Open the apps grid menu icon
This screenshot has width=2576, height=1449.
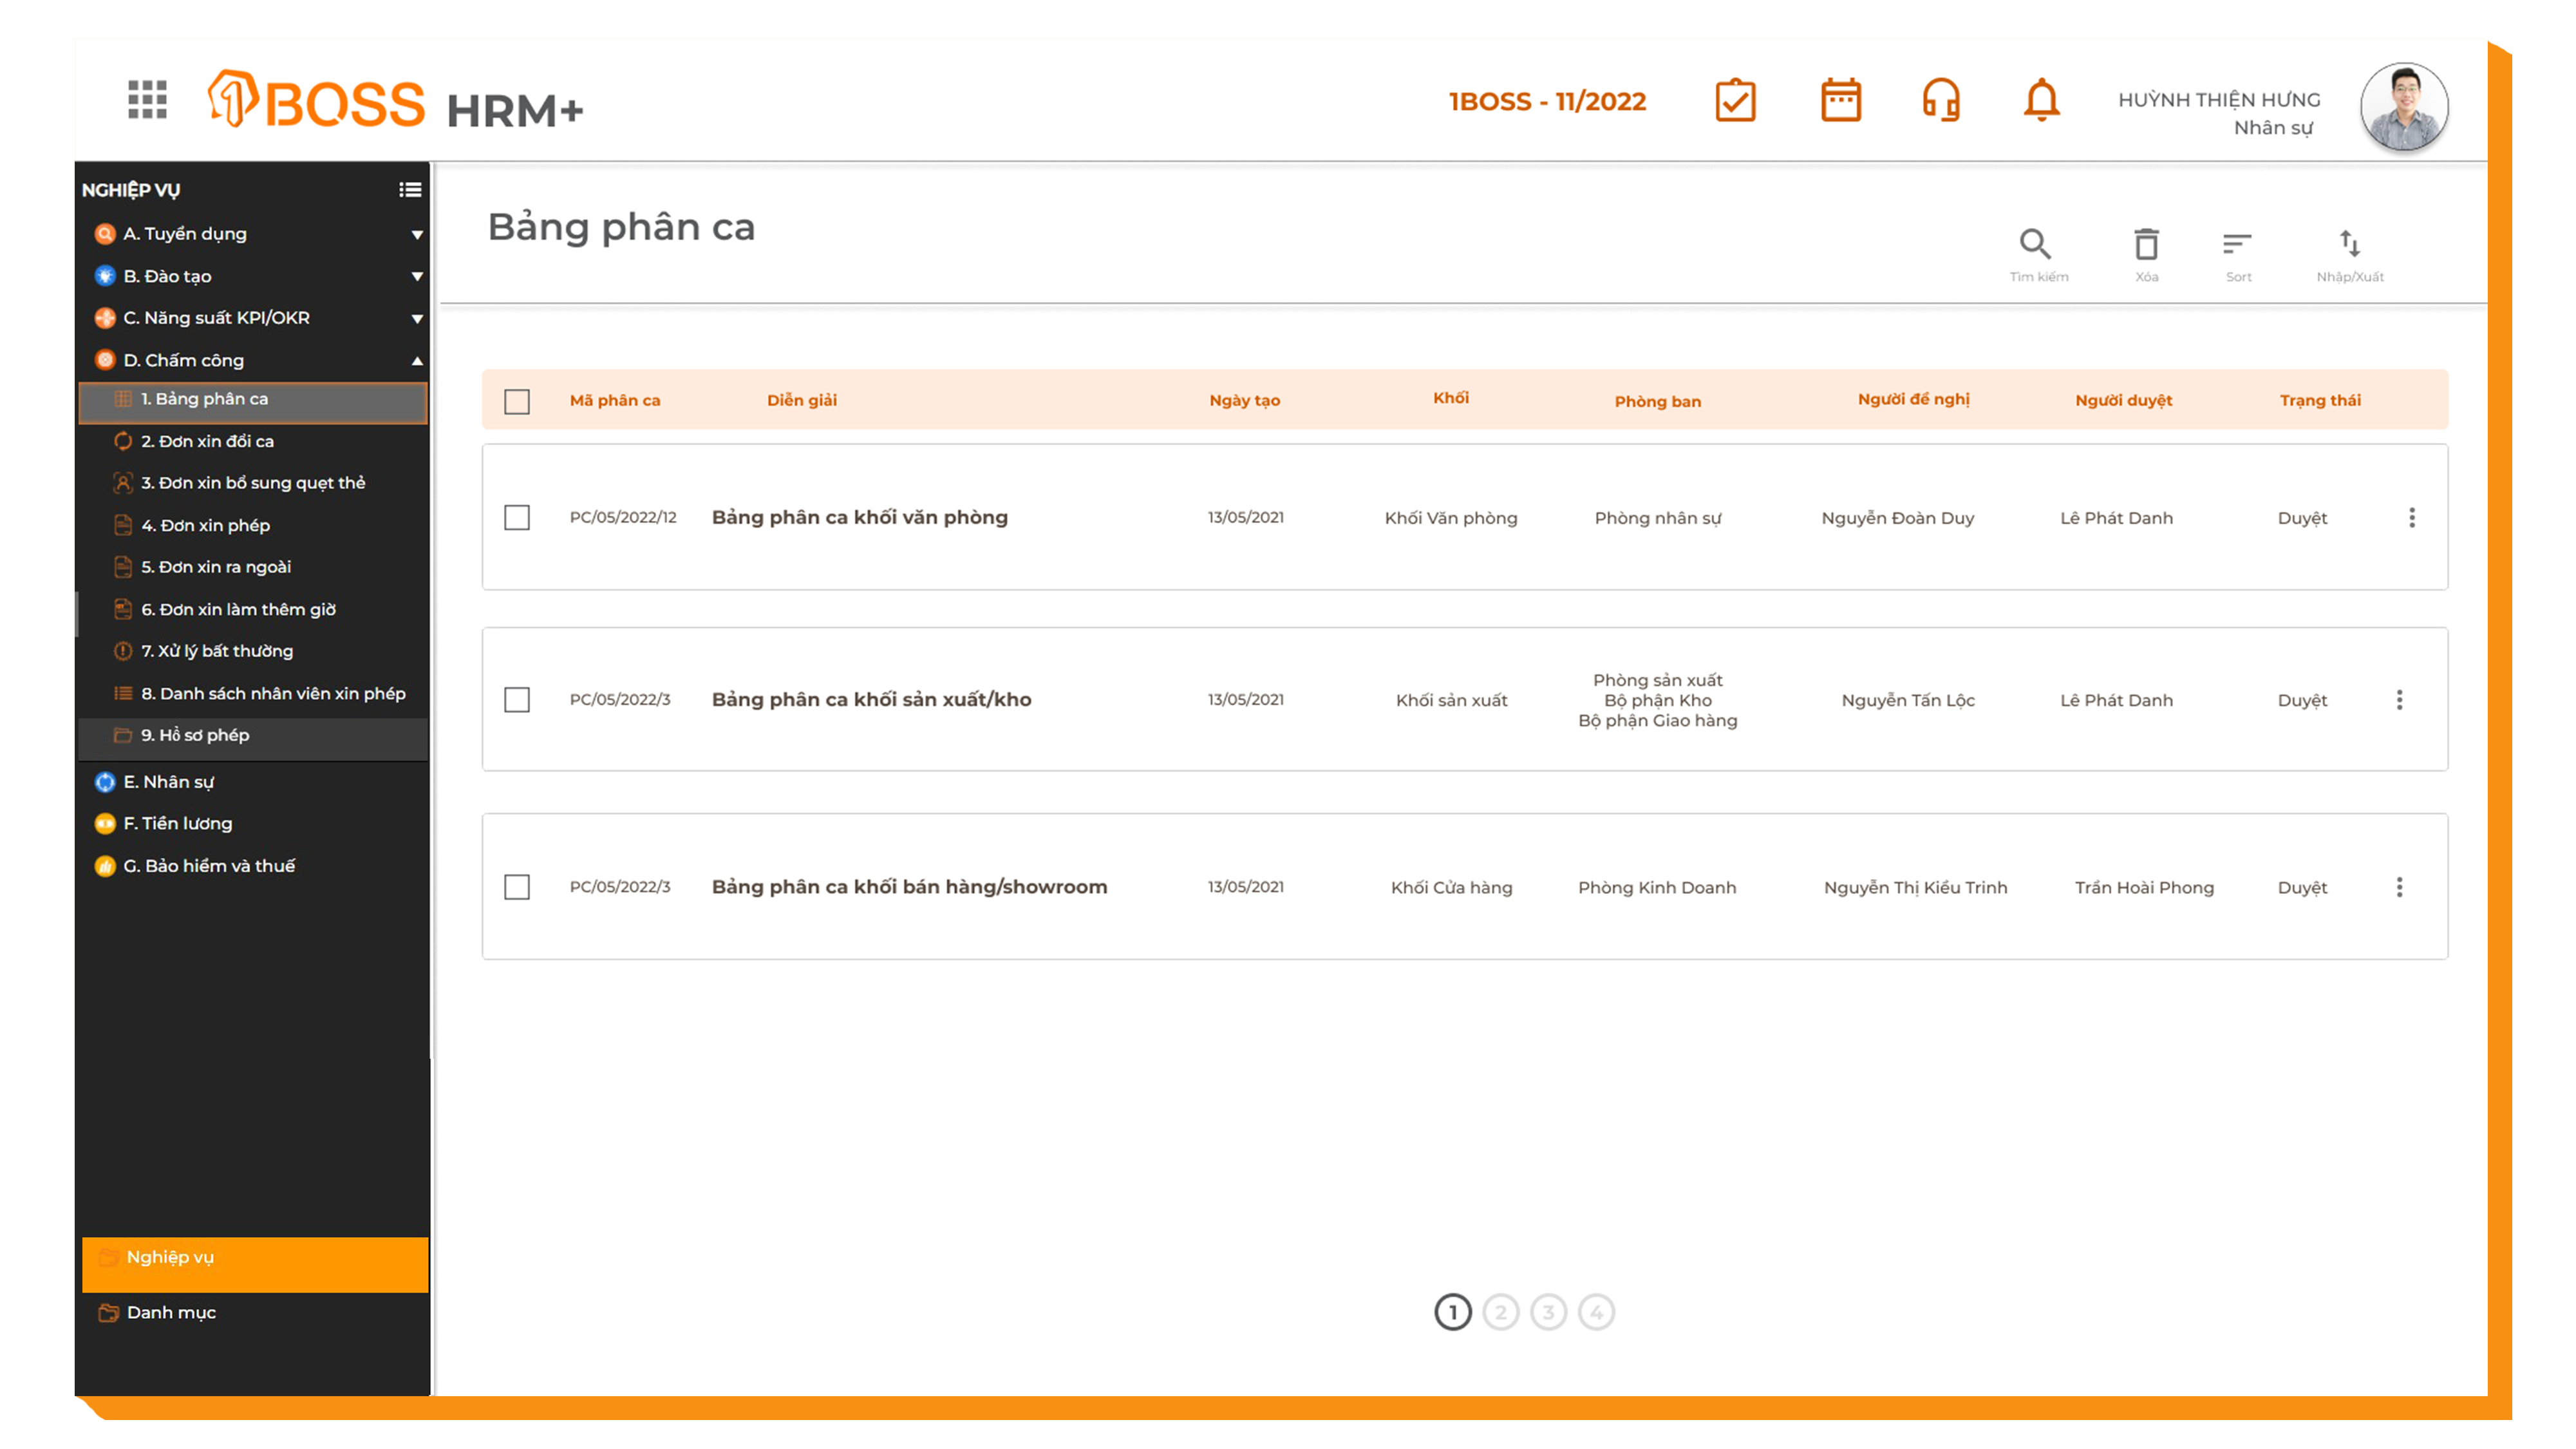point(147,100)
